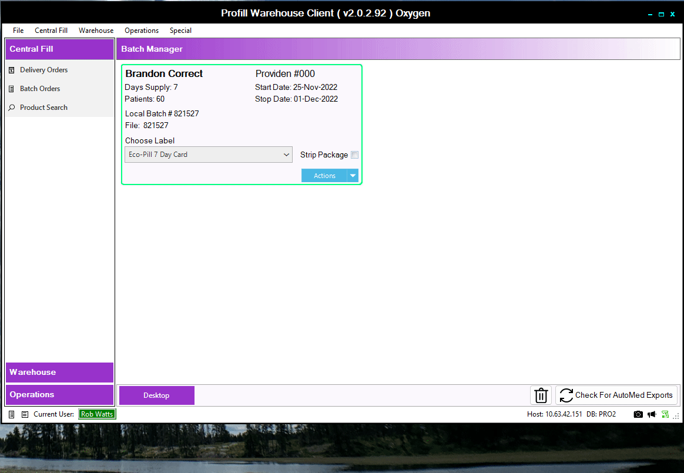This screenshot has width=684, height=473.
Task: Click Local Batch # 821527 text
Action: (162, 114)
